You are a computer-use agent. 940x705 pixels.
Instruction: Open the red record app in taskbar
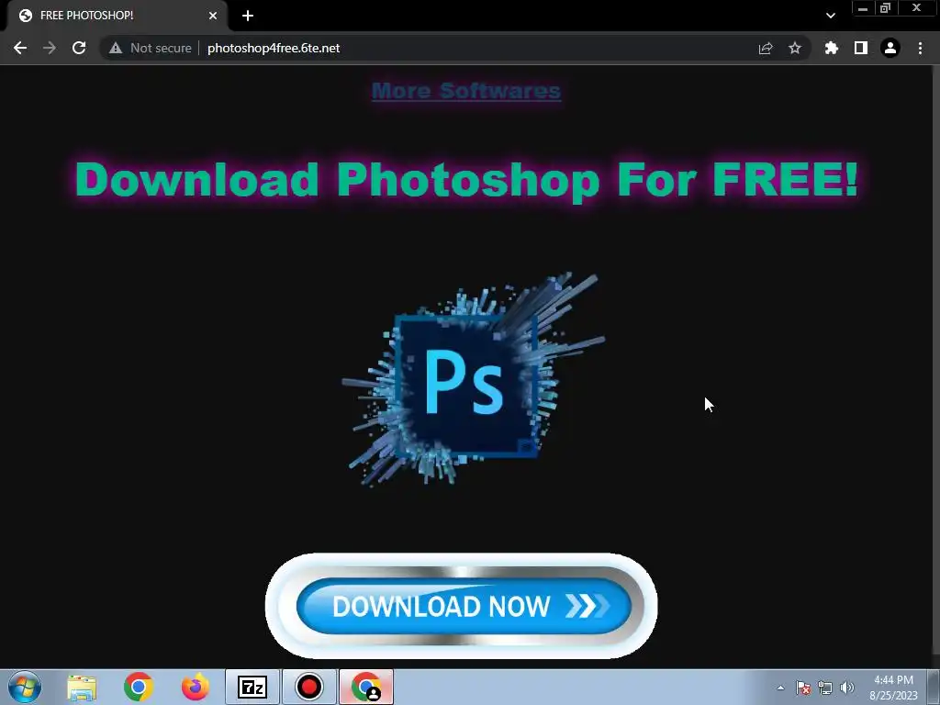(x=309, y=687)
